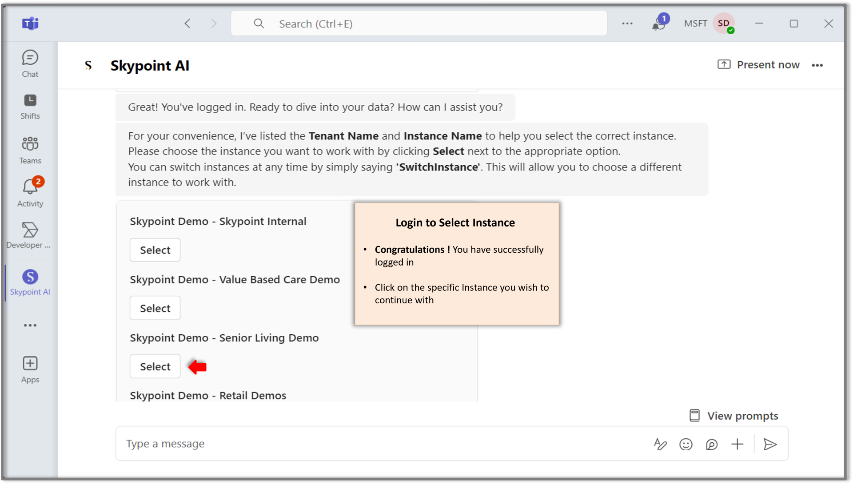This screenshot has width=853, height=484.
Task: Select Senior Living Demo instance
Action: 155,366
